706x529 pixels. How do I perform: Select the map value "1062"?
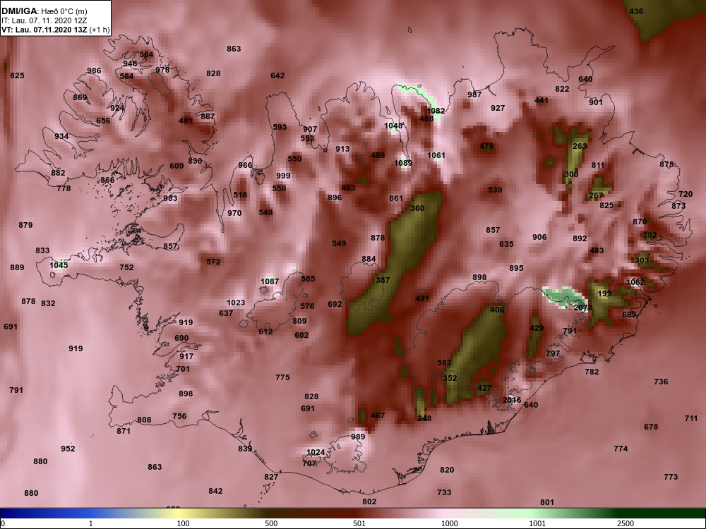coord(635,283)
